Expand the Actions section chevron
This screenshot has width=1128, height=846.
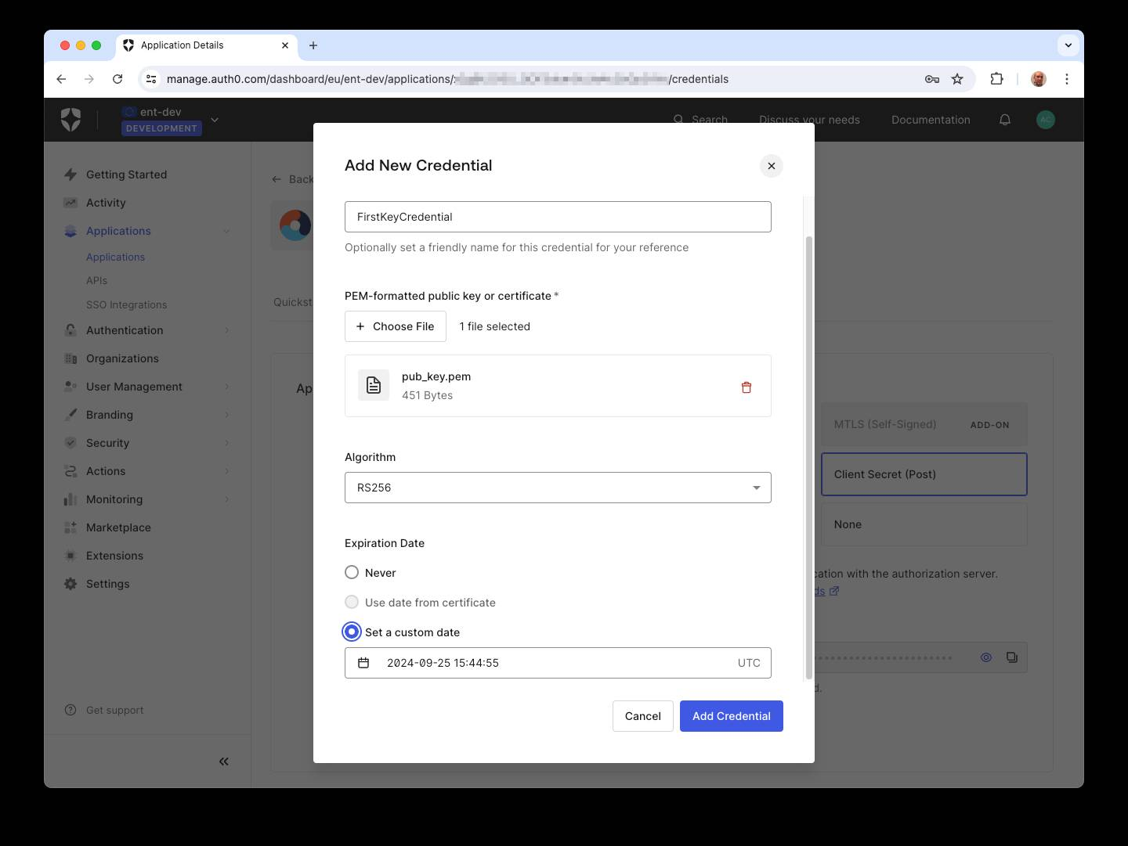coord(226,471)
